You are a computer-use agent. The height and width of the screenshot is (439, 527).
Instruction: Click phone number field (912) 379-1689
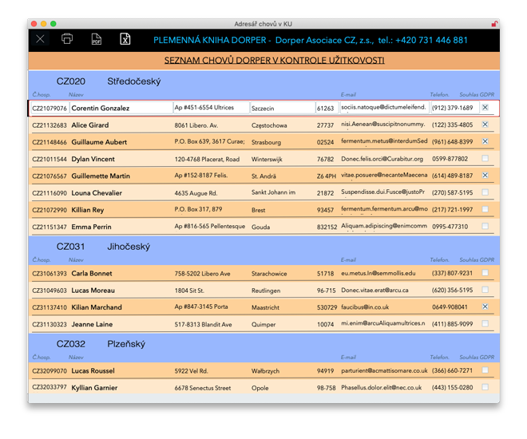[x=453, y=108]
